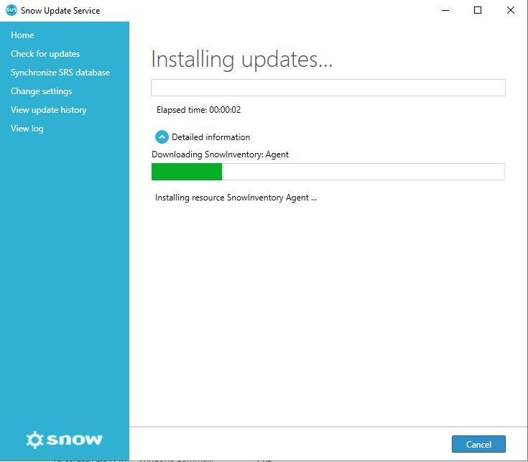
Task: Open View log in sidebar
Action: pyautogui.click(x=27, y=129)
